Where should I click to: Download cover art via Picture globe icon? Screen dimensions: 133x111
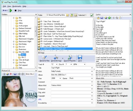point(7,74)
